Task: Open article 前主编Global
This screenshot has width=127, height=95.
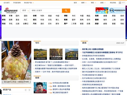Action: point(55,65)
